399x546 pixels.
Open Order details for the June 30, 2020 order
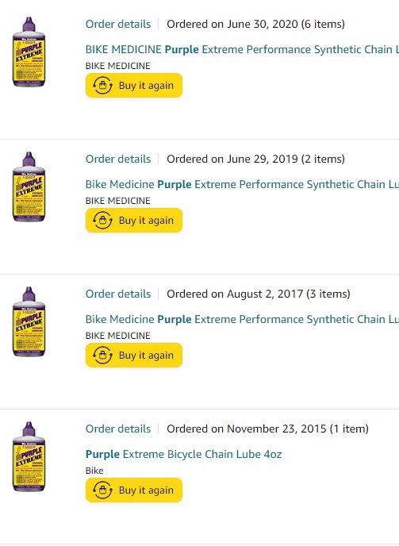click(118, 24)
